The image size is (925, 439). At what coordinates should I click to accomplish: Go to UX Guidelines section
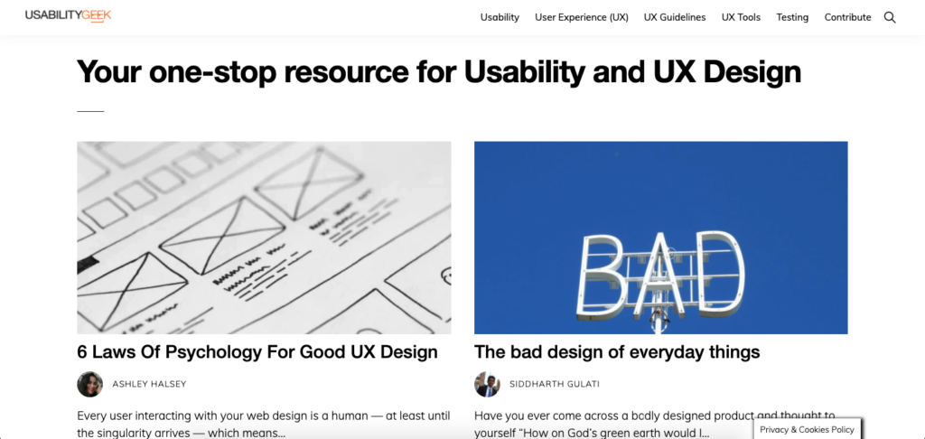click(675, 18)
